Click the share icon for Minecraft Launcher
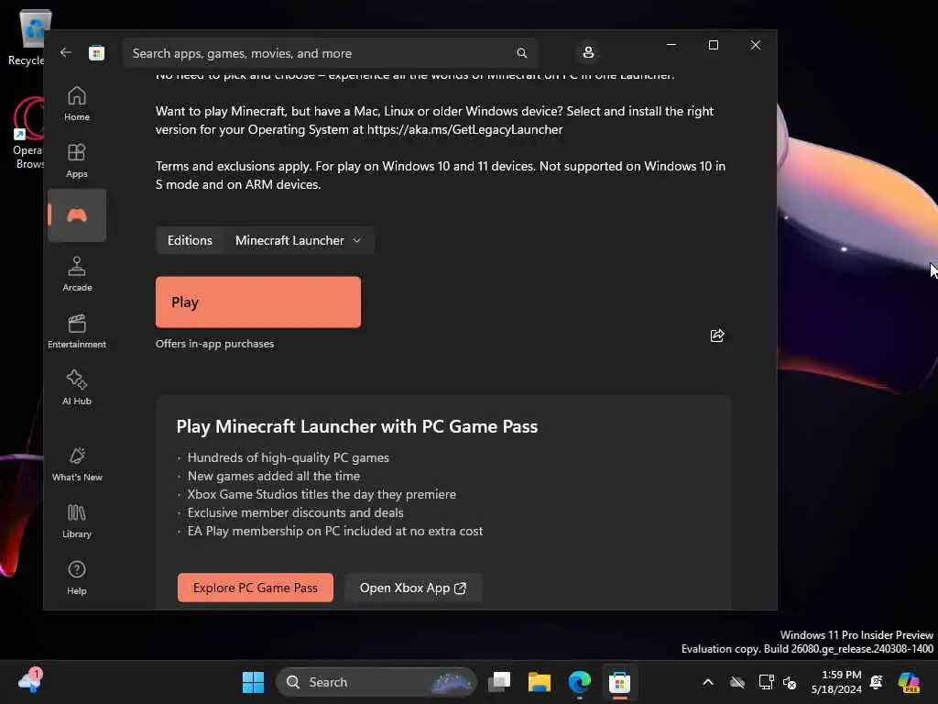This screenshot has width=938, height=704. click(x=716, y=335)
